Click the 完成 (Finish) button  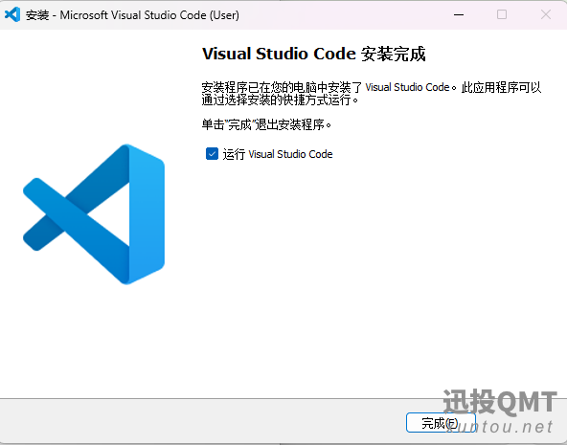(441, 423)
